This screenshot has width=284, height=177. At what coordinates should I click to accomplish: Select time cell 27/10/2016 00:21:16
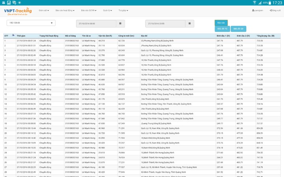pyautogui.click(x=26, y=153)
